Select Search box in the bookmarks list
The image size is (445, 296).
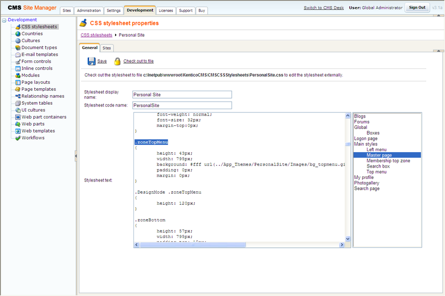[x=378, y=167]
